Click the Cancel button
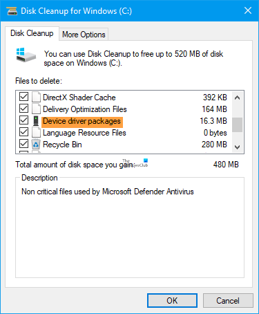 (x=228, y=301)
